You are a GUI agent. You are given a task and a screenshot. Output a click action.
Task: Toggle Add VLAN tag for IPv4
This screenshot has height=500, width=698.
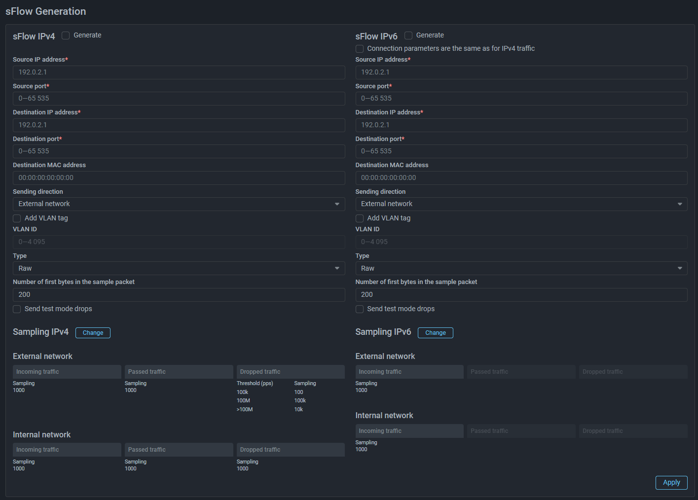click(x=17, y=218)
